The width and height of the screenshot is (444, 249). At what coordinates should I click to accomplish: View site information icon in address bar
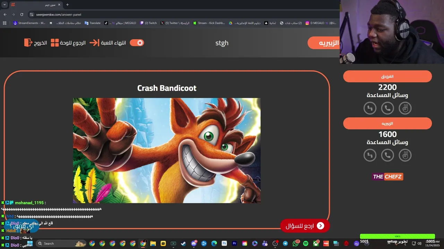(32, 15)
